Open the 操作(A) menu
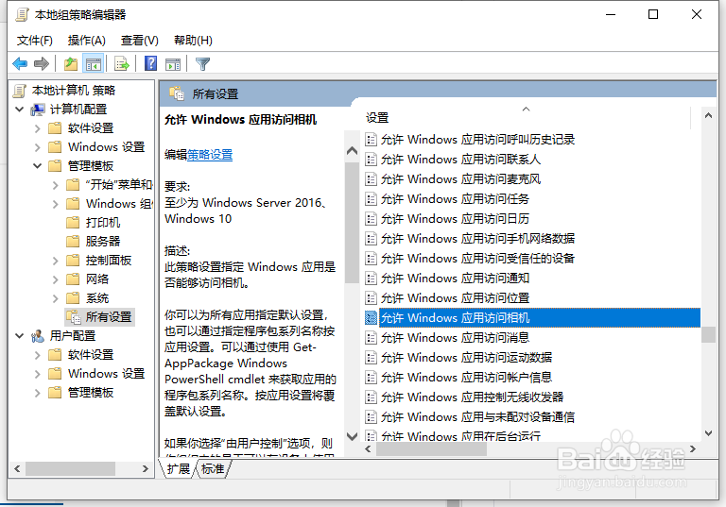 pos(87,41)
